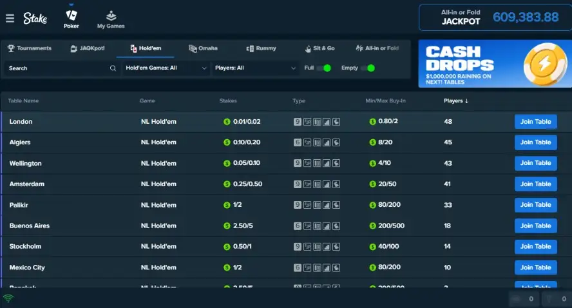Click the 6-seat badge in Mexico City row
The image size is (572, 308).
298,268
